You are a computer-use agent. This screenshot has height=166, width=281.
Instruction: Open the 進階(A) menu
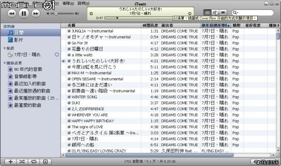[x=68, y=3]
